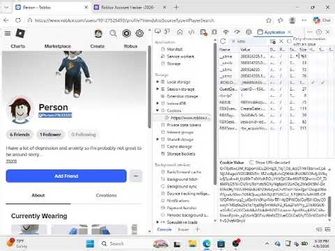Click the browser address bar URL
This screenshot has height=251, width=335.
click(x=124, y=20)
